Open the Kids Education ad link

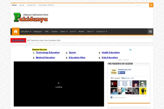point(110,57)
